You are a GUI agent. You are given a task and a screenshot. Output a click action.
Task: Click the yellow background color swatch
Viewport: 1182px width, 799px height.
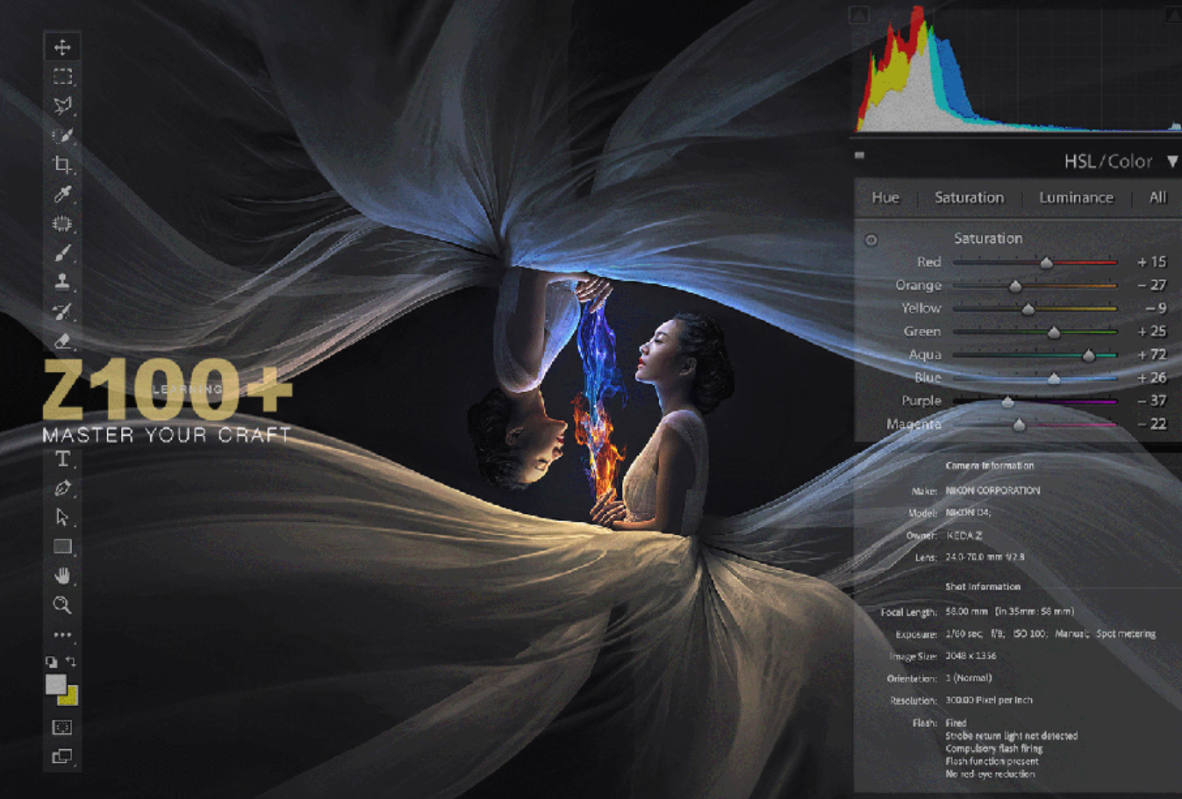[69, 697]
